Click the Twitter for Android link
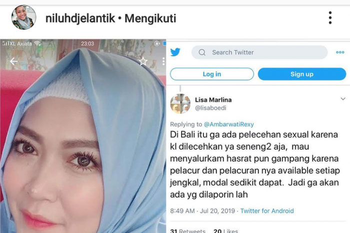The image size is (350, 233). [267, 211]
